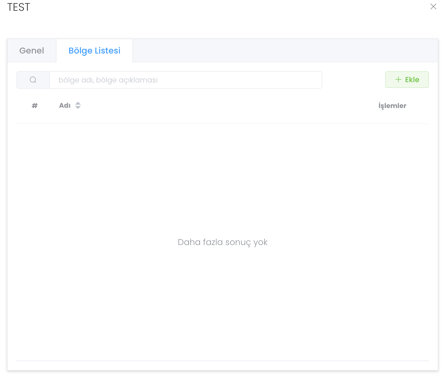Sort the list by the Adı column

click(65, 106)
